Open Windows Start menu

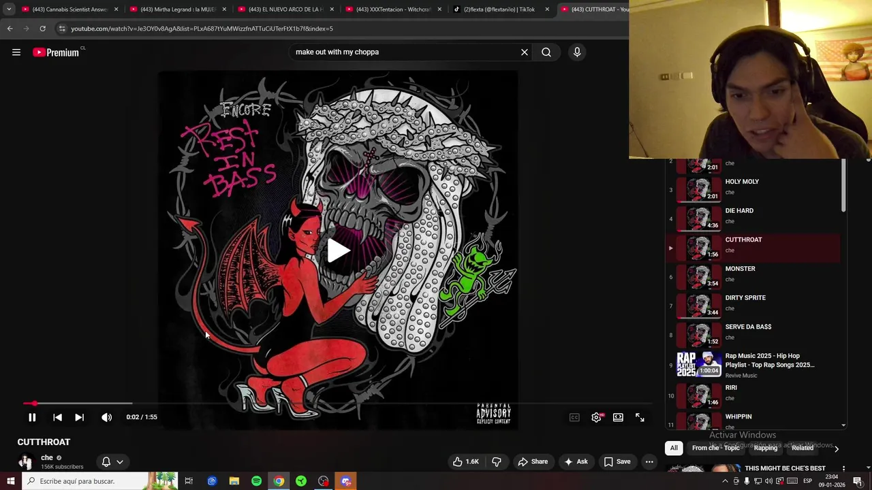click(10, 481)
